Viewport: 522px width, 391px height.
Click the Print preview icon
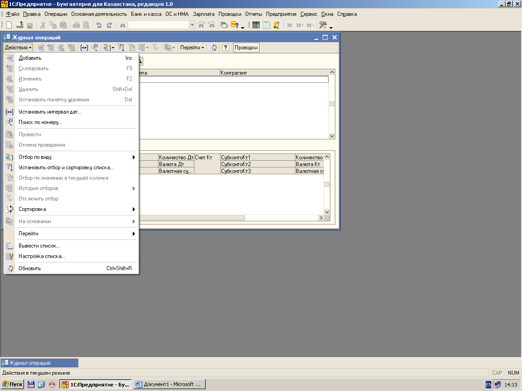pos(86,25)
